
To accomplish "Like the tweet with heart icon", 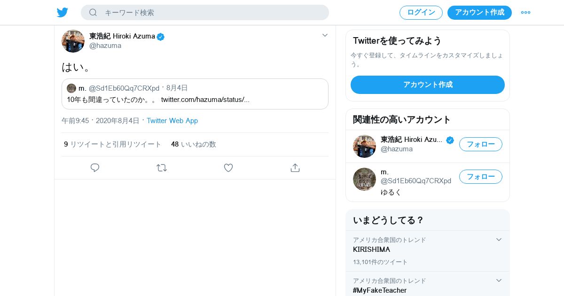I will click(228, 168).
